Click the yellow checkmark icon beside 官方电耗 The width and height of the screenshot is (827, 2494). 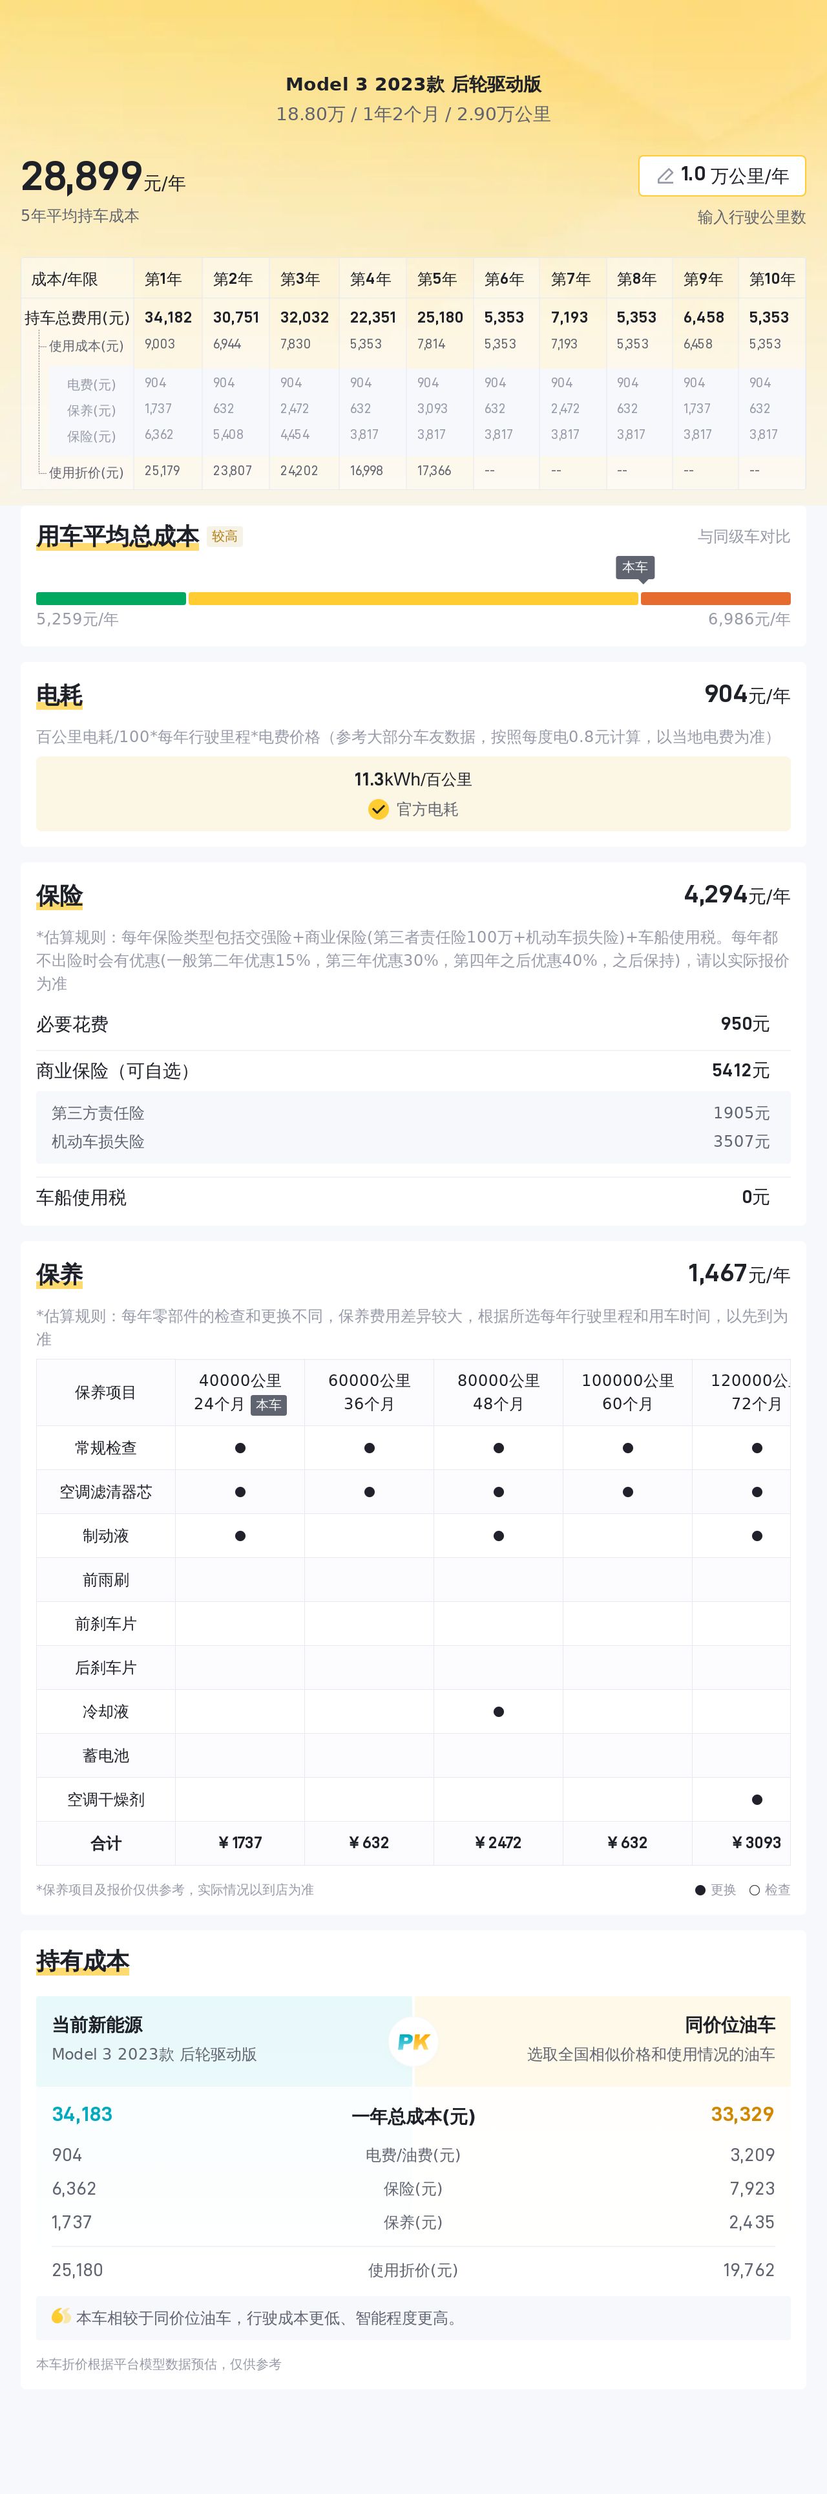coord(378,809)
